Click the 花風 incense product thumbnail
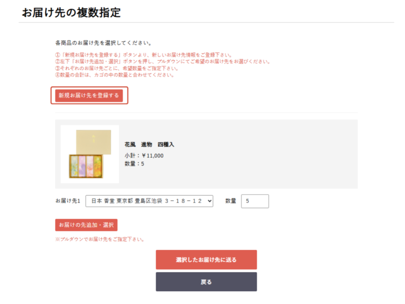 [89, 154]
